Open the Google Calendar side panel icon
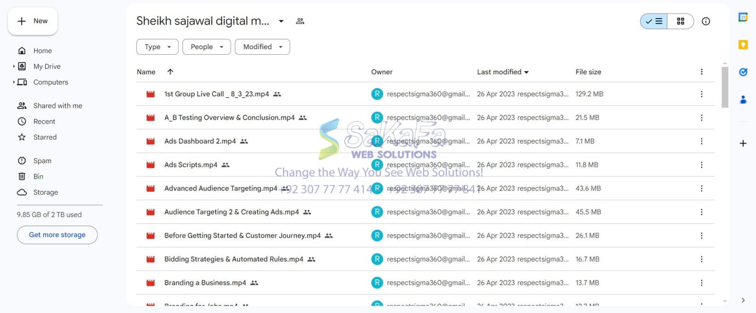Screen dimensions: 756x313 [x=743, y=17]
